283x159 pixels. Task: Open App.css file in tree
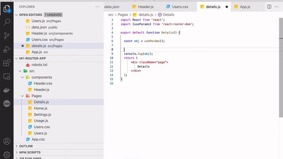click(59, 140)
